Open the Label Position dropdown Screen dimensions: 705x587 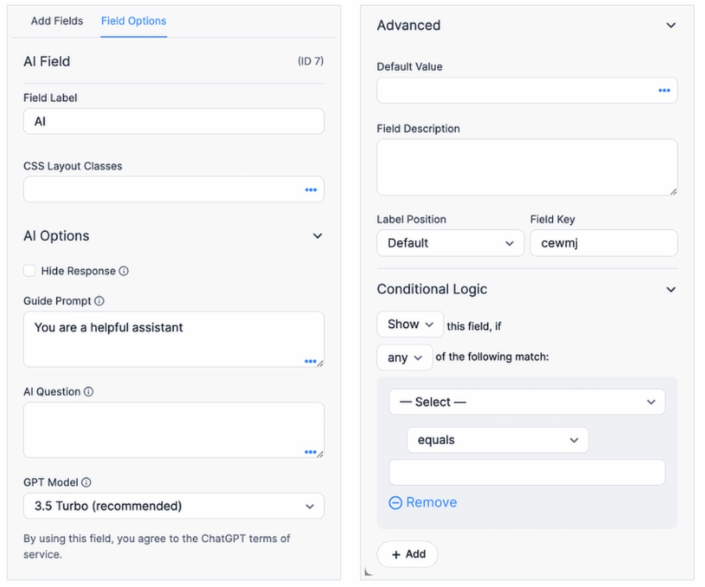[450, 243]
